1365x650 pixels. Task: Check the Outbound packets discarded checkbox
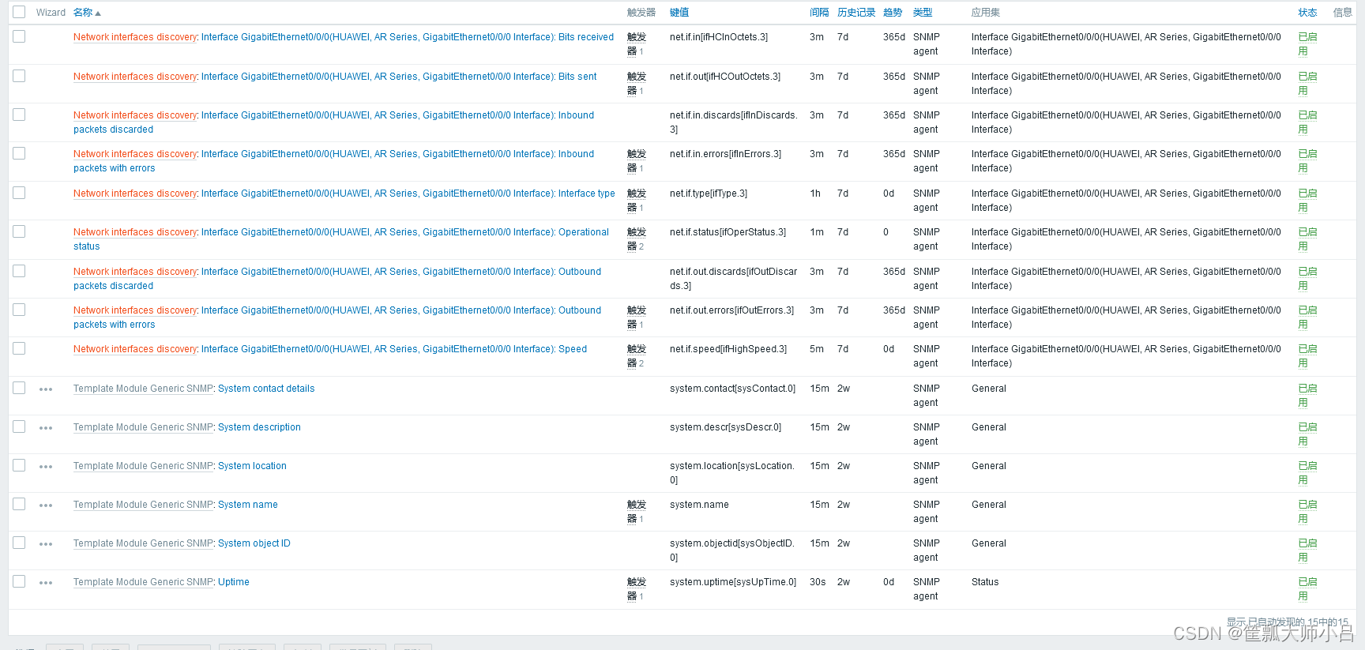click(x=19, y=271)
